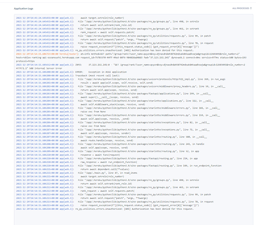The image size is (256, 225).
Task: Select the fastapi applications.py line 199 entry
Action: point(113,94)
